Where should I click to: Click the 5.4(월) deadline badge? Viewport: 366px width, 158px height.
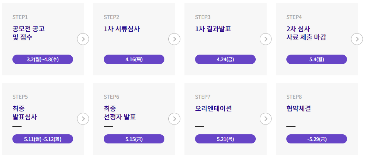317,59
